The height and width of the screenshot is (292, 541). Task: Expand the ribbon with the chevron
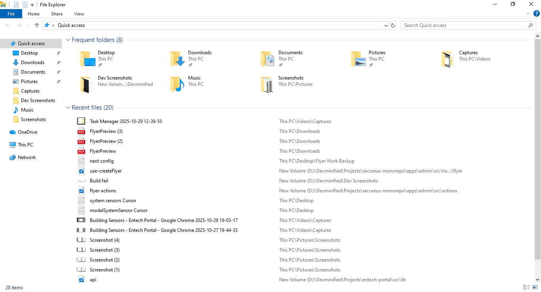pyautogui.click(x=528, y=13)
